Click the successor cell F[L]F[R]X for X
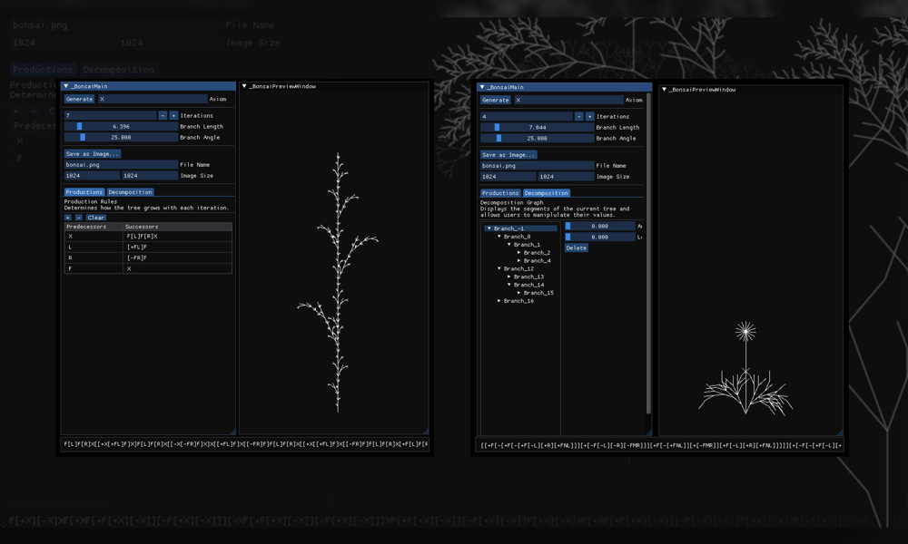This screenshot has width=908, height=544. click(177, 237)
